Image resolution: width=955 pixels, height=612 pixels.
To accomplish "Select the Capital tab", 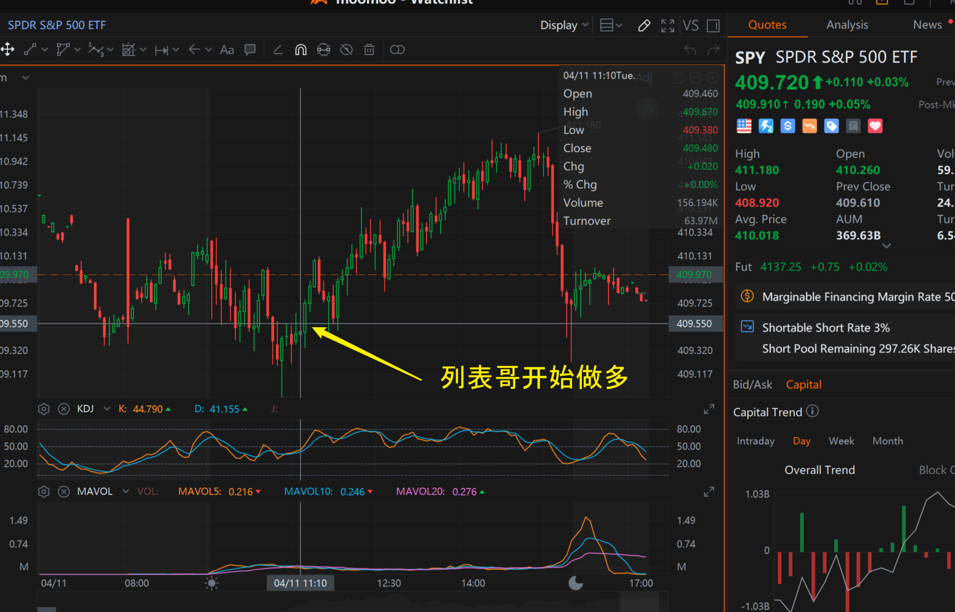I will 803,385.
